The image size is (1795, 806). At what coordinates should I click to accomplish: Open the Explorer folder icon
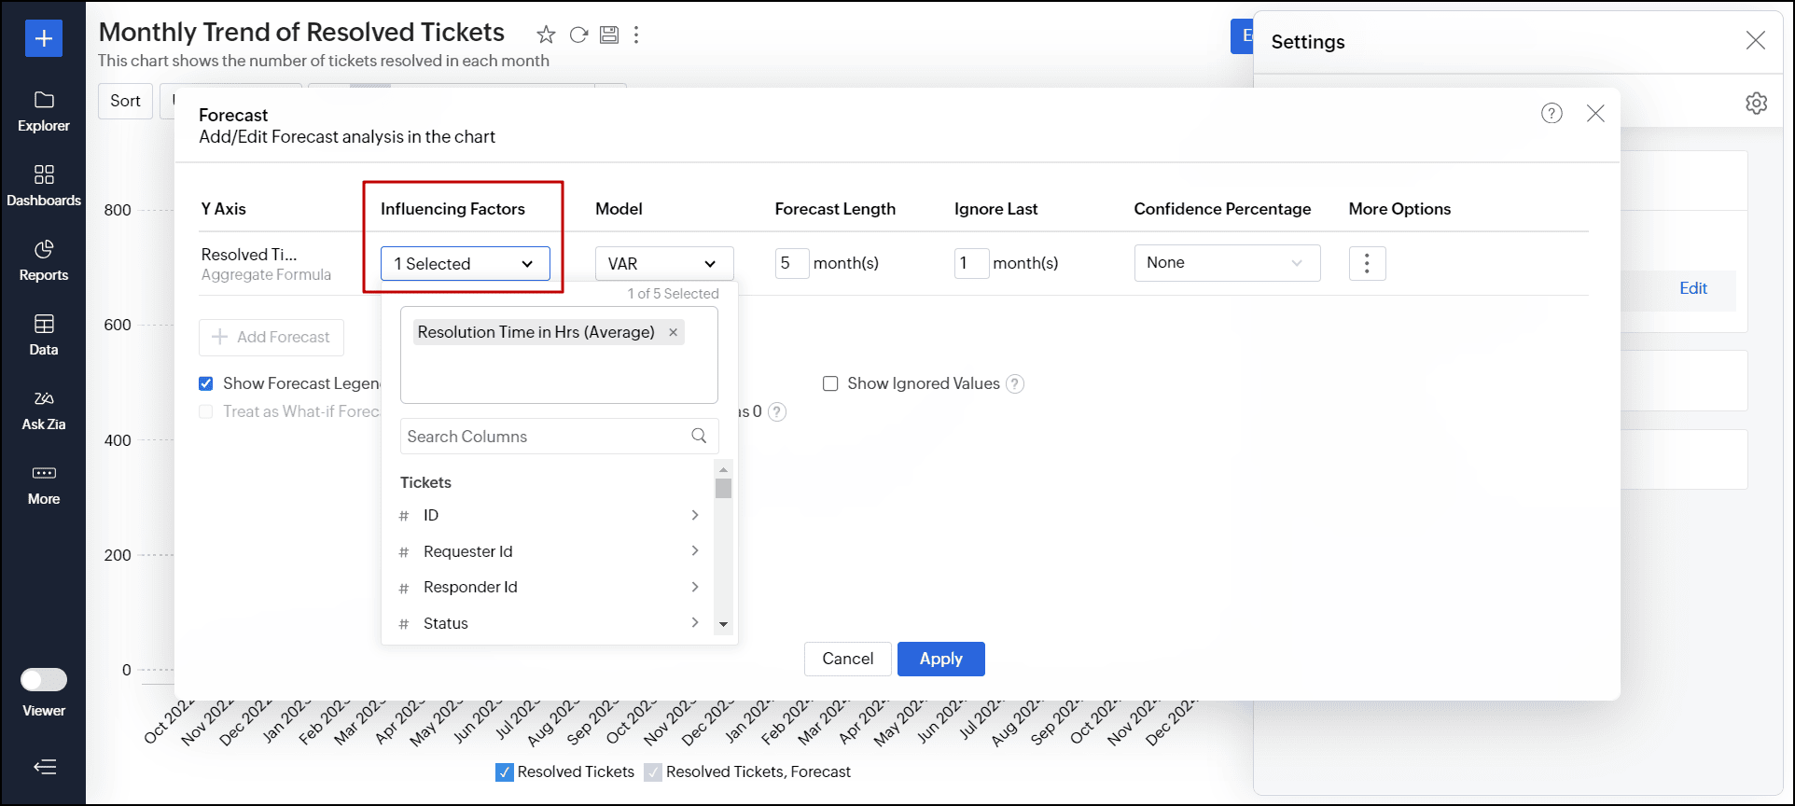(44, 101)
